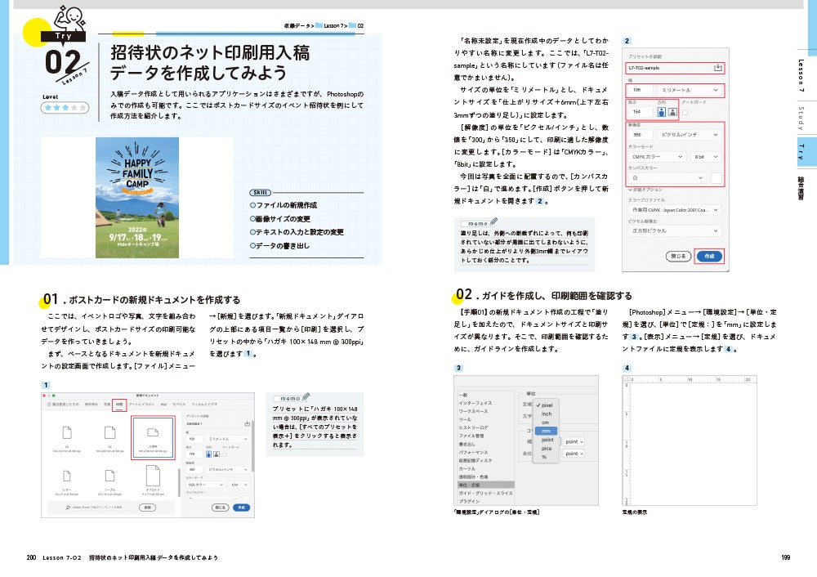This screenshot has height=577, width=817.
Task: Open the CMYKカラー color mode dropdown
Action: tap(658, 156)
